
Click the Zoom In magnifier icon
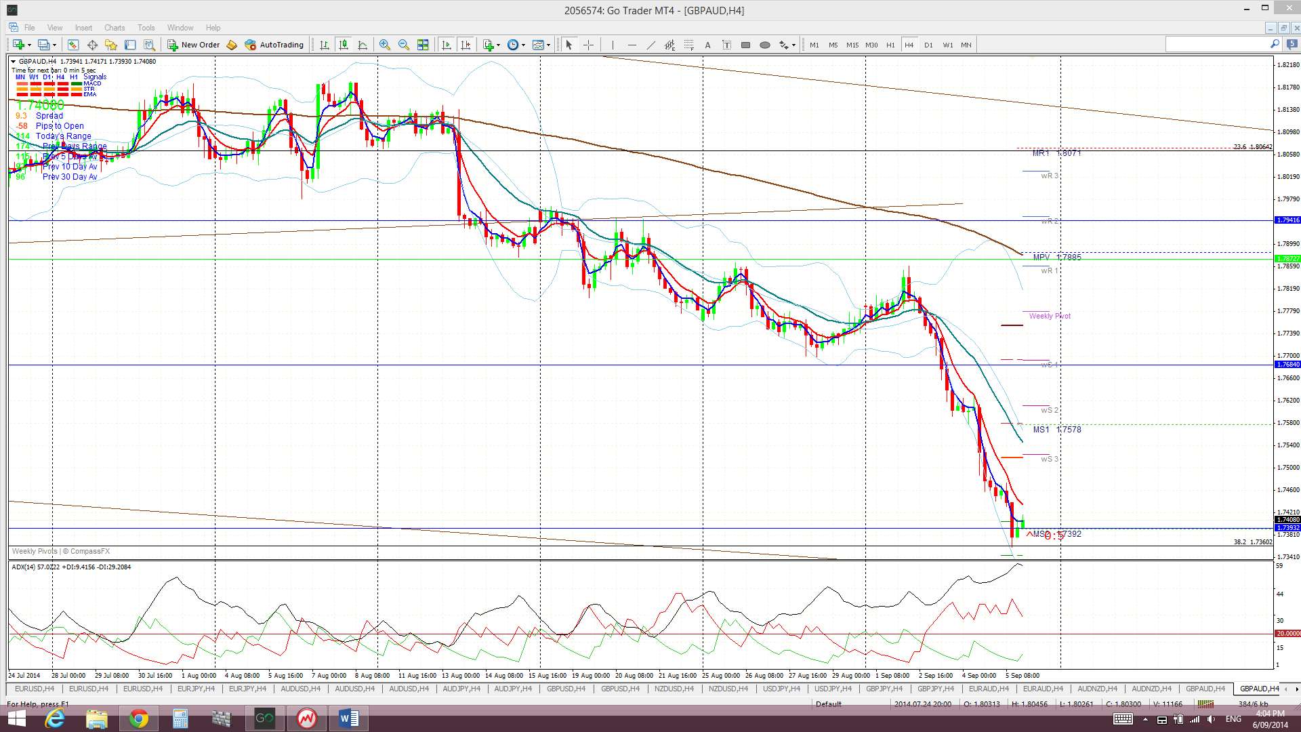(385, 45)
